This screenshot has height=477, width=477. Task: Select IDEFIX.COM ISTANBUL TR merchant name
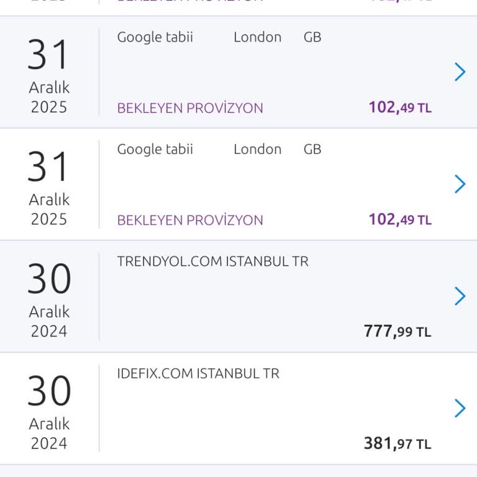198,373
